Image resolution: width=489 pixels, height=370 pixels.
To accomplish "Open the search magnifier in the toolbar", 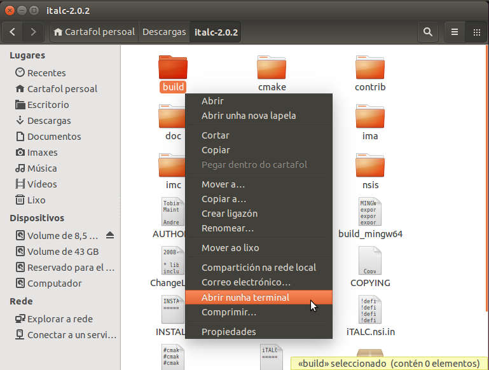I will [x=427, y=32].
